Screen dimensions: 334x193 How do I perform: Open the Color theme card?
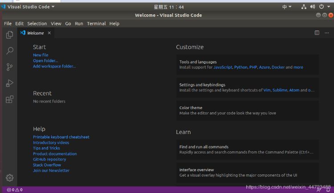(248, 110)
